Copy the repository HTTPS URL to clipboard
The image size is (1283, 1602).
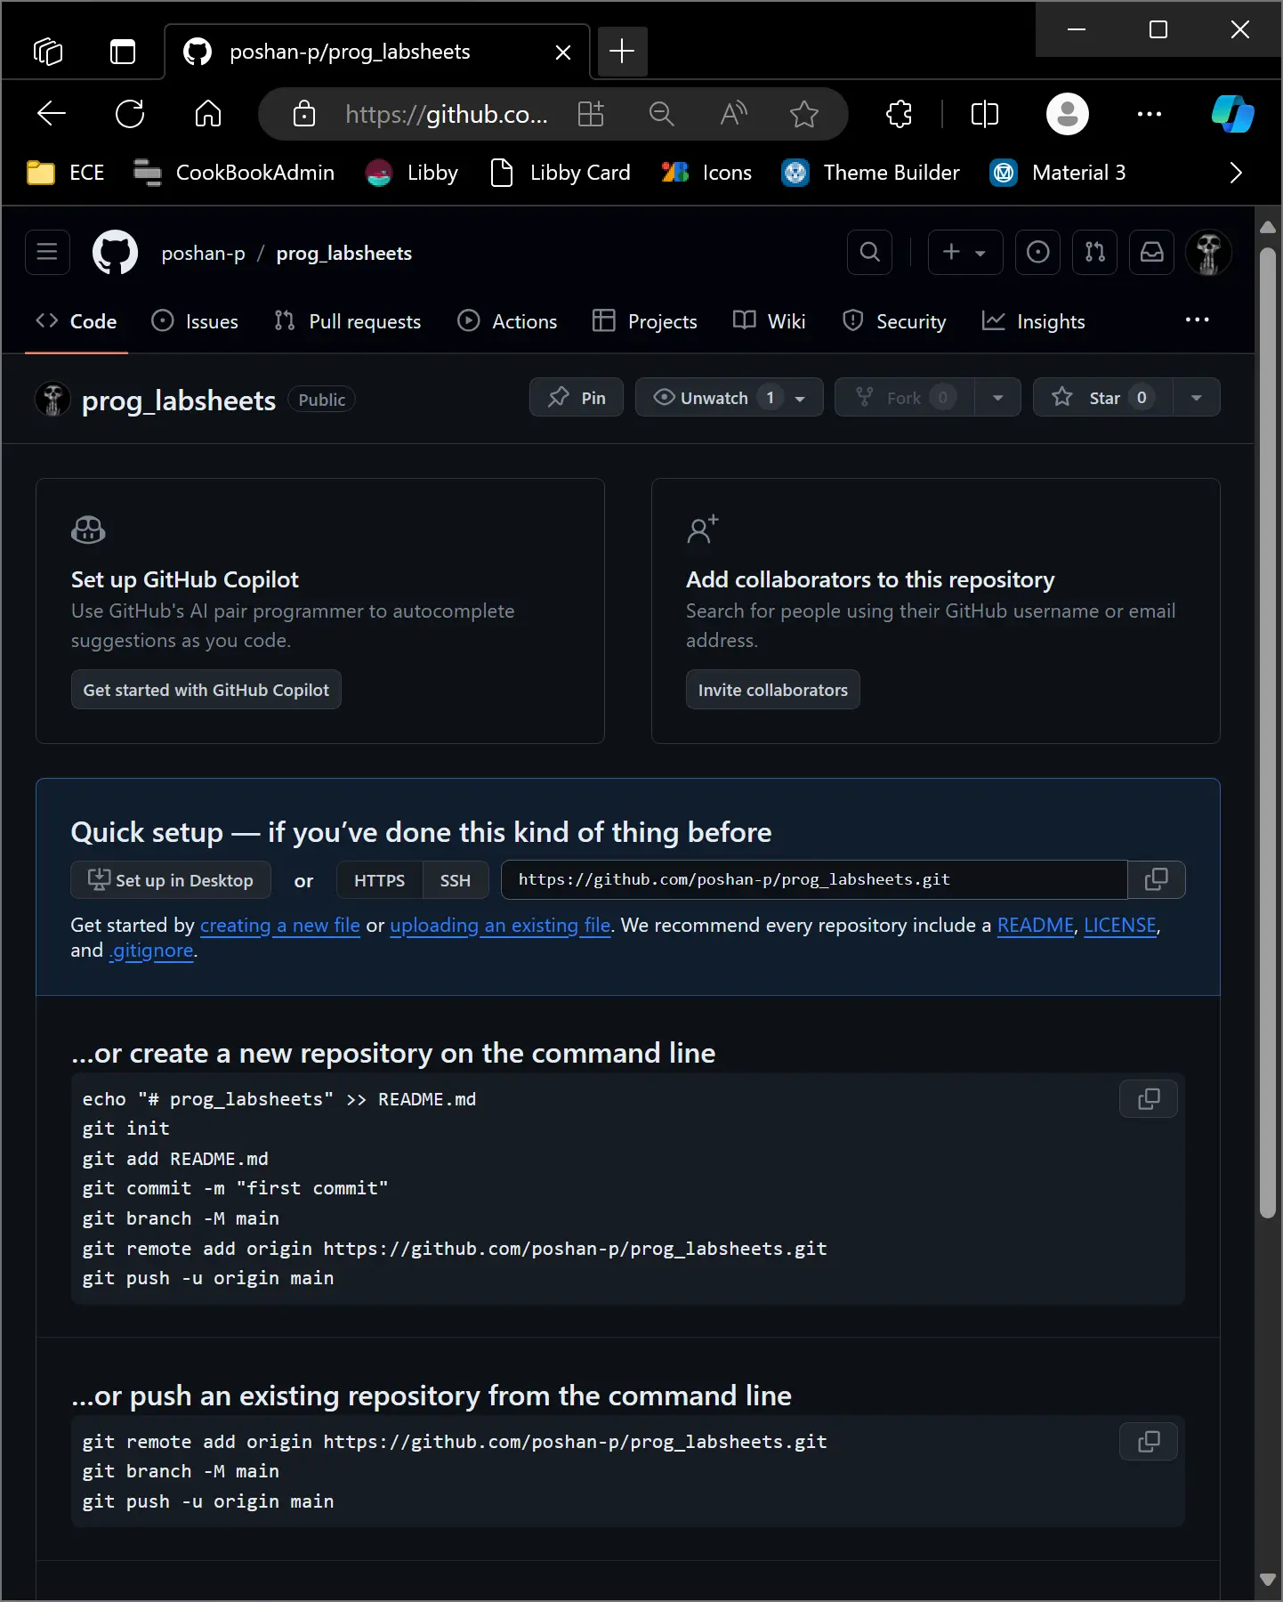click(x=1157, y=879)
